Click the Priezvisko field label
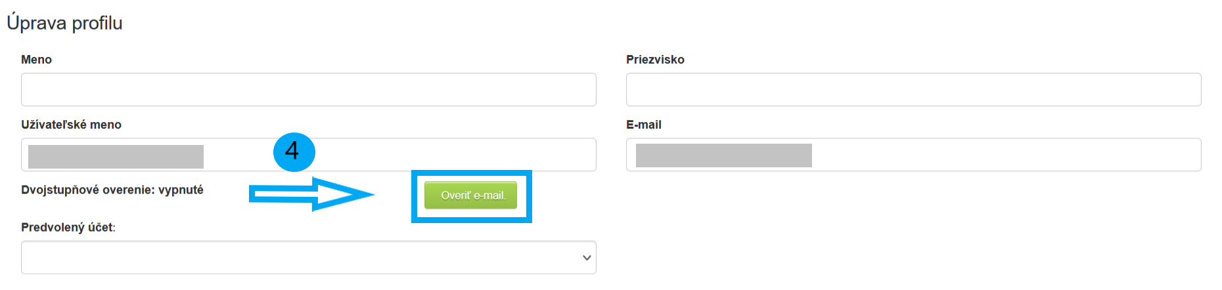This screenshot has height=290, width=1222. pyautogui.click(x=655, y=60)
